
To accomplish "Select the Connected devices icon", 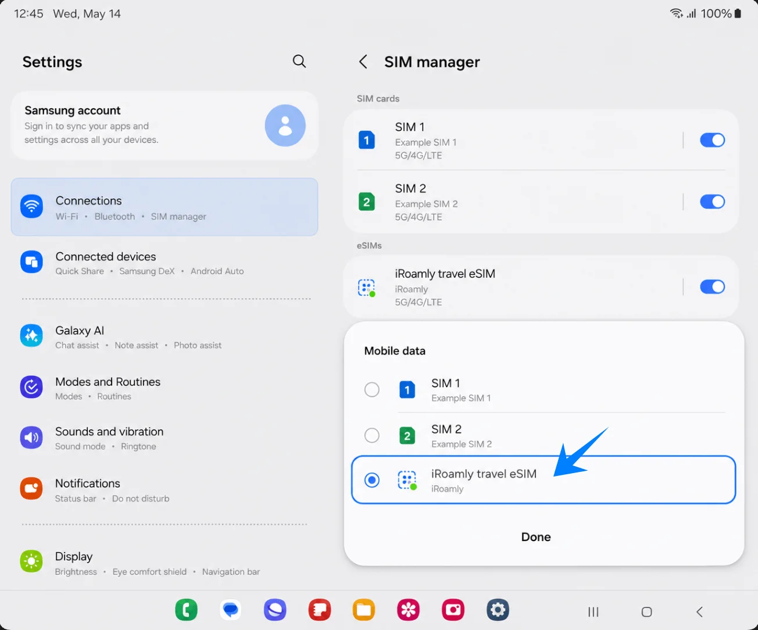I will [x=32, y=262].
